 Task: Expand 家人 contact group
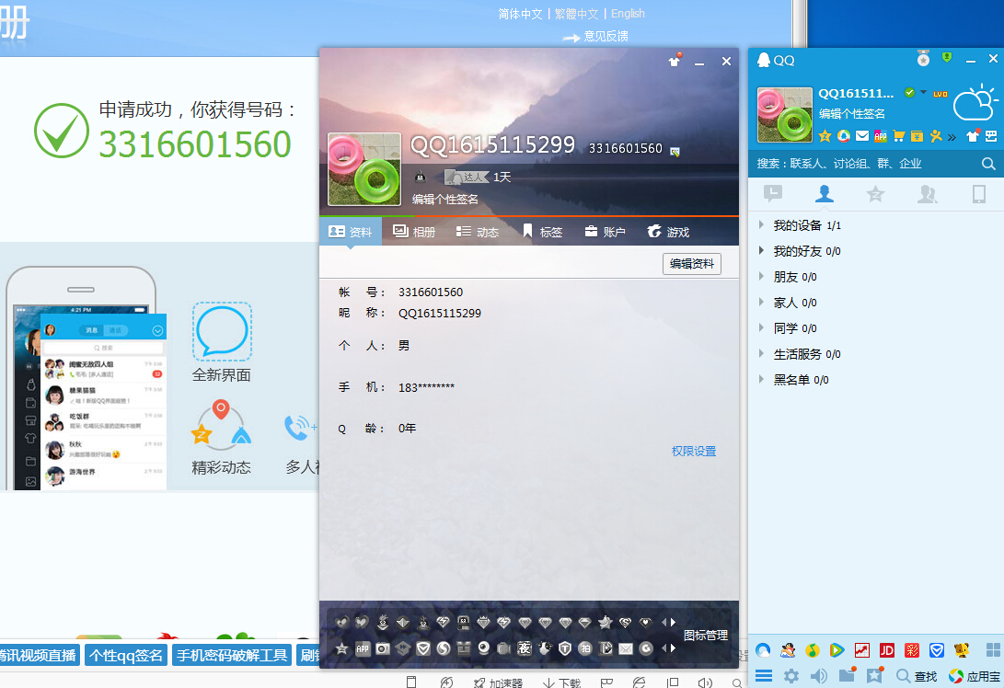click(x=761, y=302)
